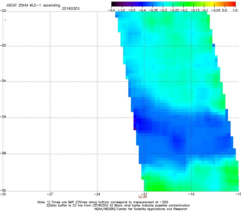Click the colorbar label -3.0

111,10
